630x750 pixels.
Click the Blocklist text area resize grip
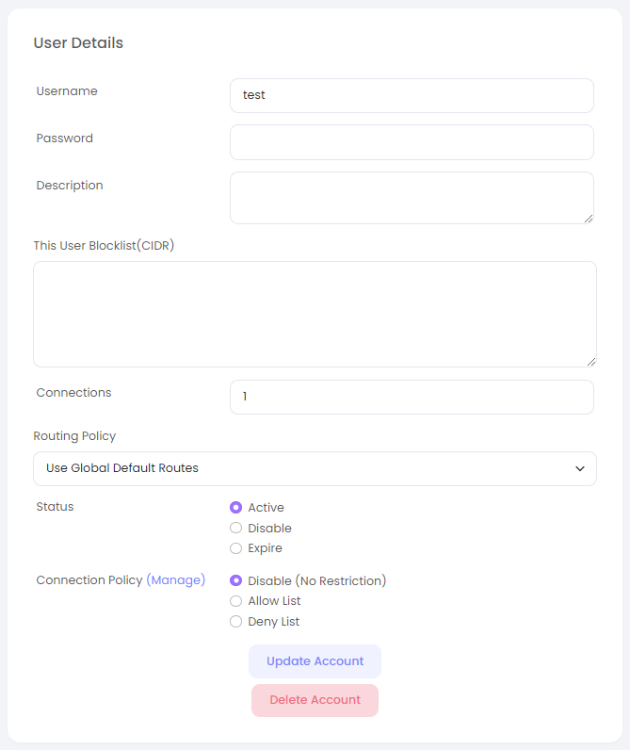[x=591, y=362]
